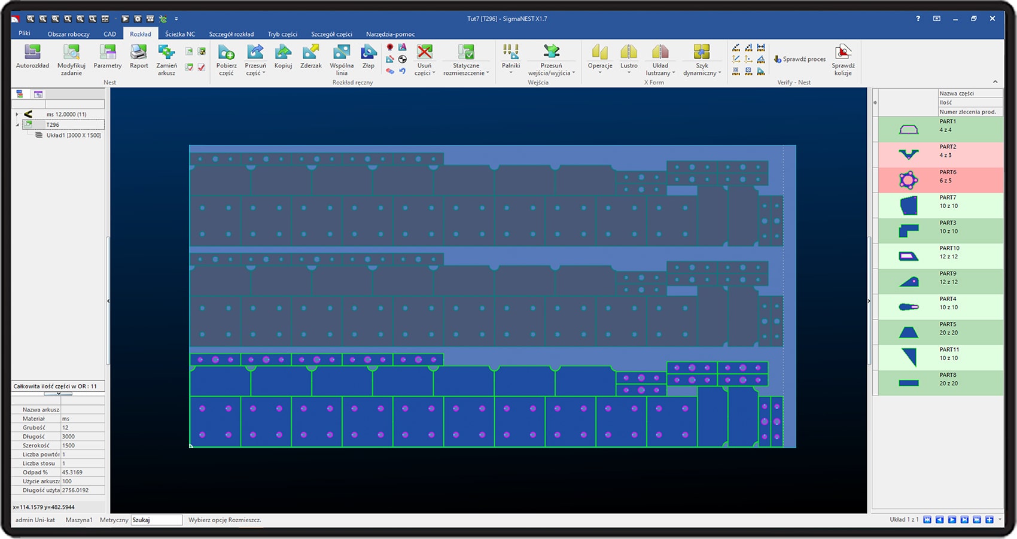1017x539 pixels.
Task: Open the Szyk dynamiczny dropdown menu
Action: pyautogui.click(x=702, y=60)
